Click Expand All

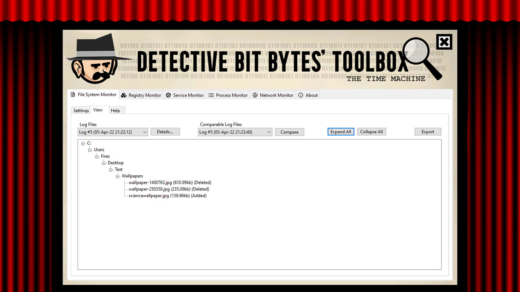click(x=340, y=131)
